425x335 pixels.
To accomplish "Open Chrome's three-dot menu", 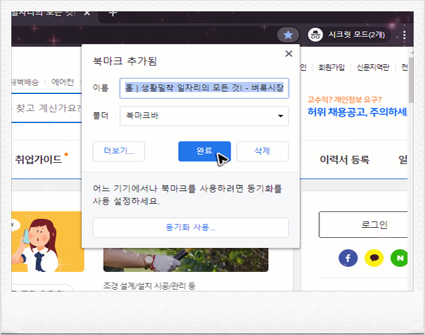I will click(404, 35).
